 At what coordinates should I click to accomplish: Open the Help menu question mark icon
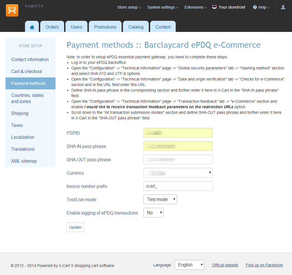pyautogui.click(x=255, y=7)
